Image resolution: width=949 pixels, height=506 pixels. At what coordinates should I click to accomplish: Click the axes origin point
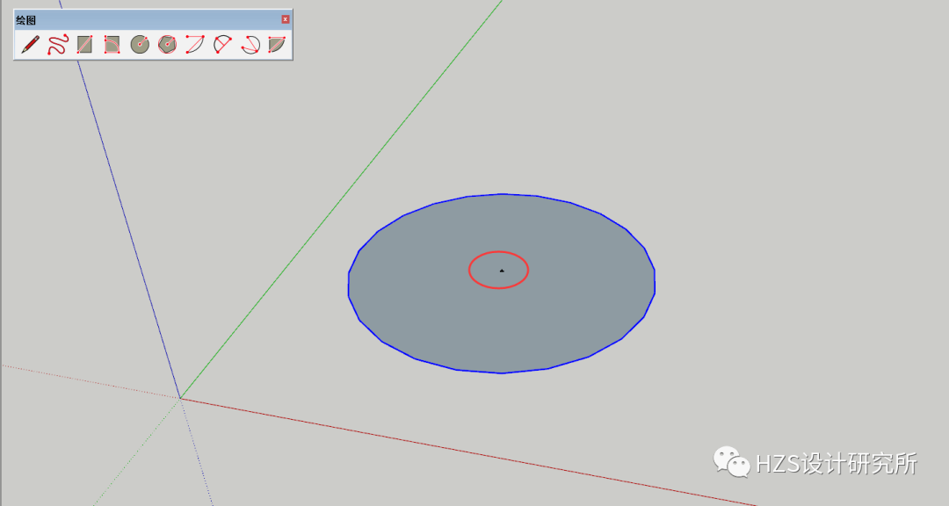[182, 397]
